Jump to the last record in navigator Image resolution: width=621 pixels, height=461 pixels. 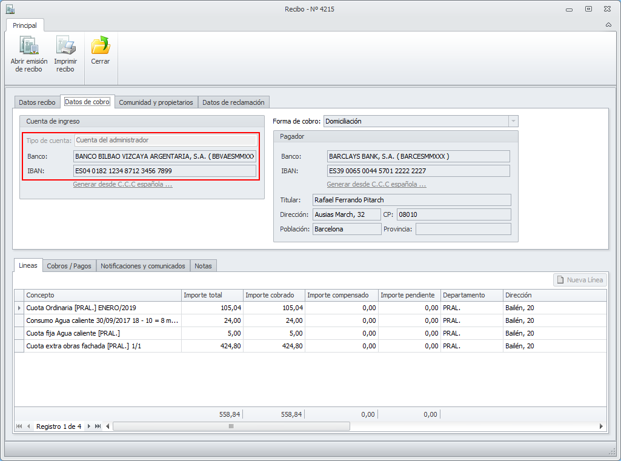point(98,426)
